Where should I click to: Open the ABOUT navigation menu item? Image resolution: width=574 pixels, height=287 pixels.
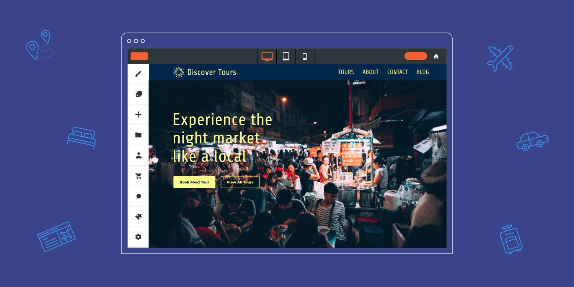pyautogui.click(x=370, y=72)
